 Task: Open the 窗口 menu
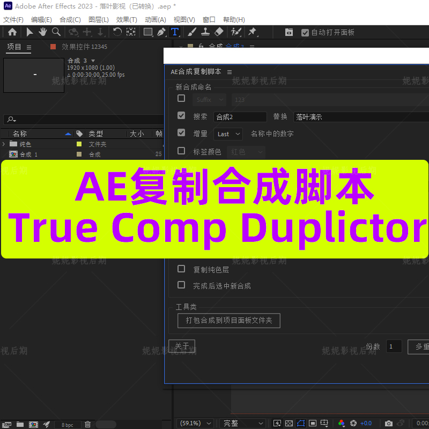(x=209, y=19)
